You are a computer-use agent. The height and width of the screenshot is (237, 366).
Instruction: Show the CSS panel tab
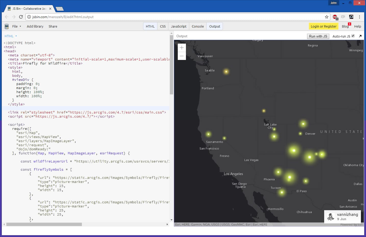click(x=163, y=26)
